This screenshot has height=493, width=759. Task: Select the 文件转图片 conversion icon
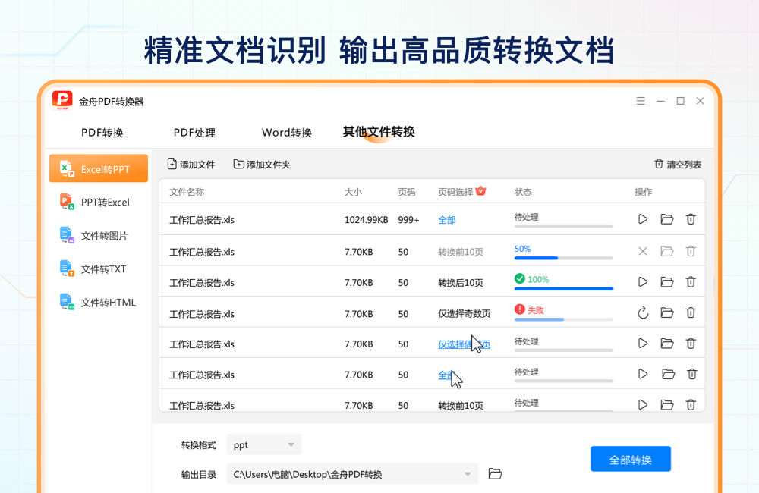(x=67, y=235)
